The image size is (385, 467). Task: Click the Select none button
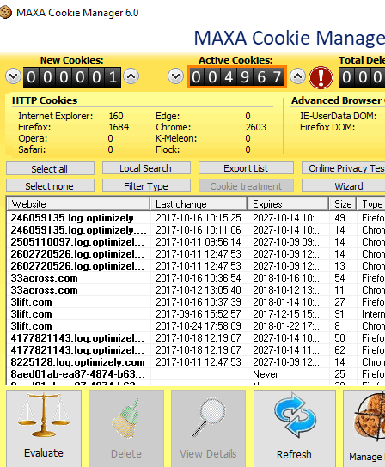[50, 185]
